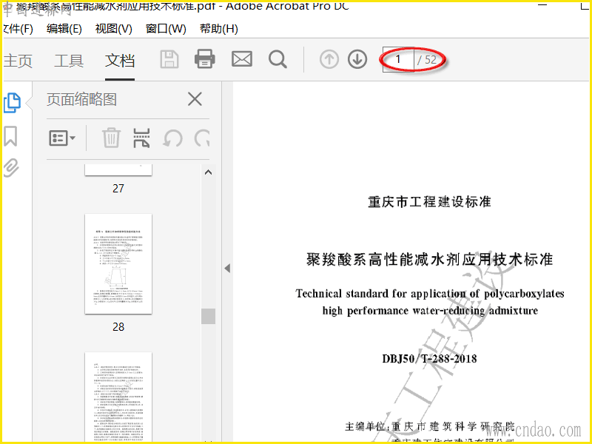Select page 28 thumbnail
The width and height of the screenshot is (592, 444).
pos(118,263)
